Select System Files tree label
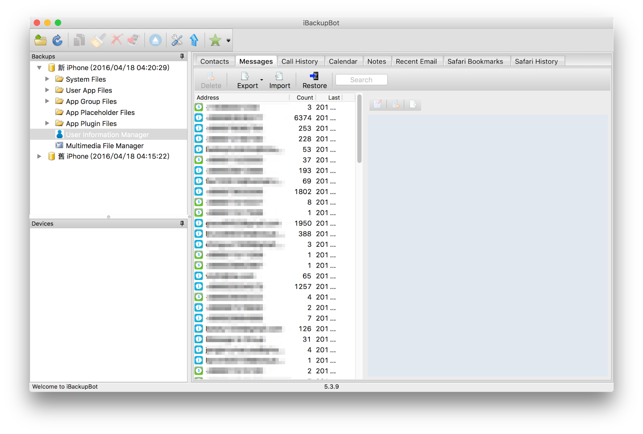 (x=86, y=79)
